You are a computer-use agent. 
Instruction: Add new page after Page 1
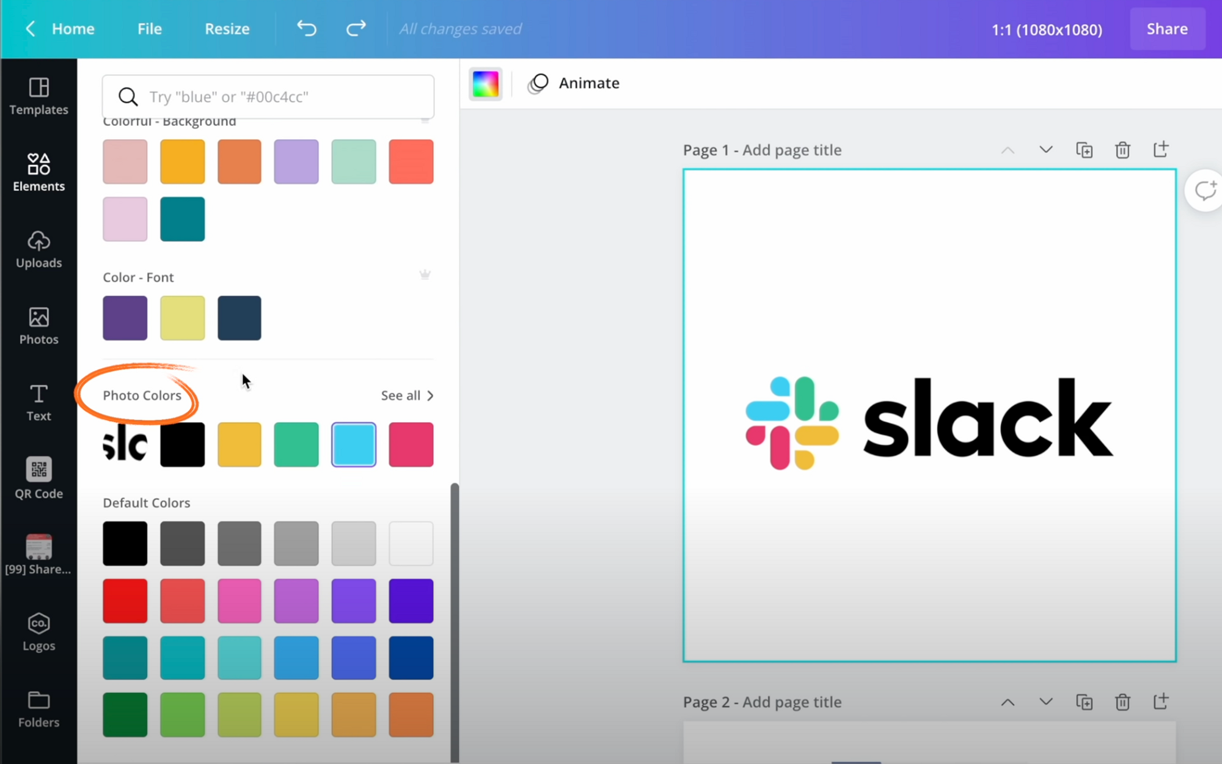point(1160,149)
